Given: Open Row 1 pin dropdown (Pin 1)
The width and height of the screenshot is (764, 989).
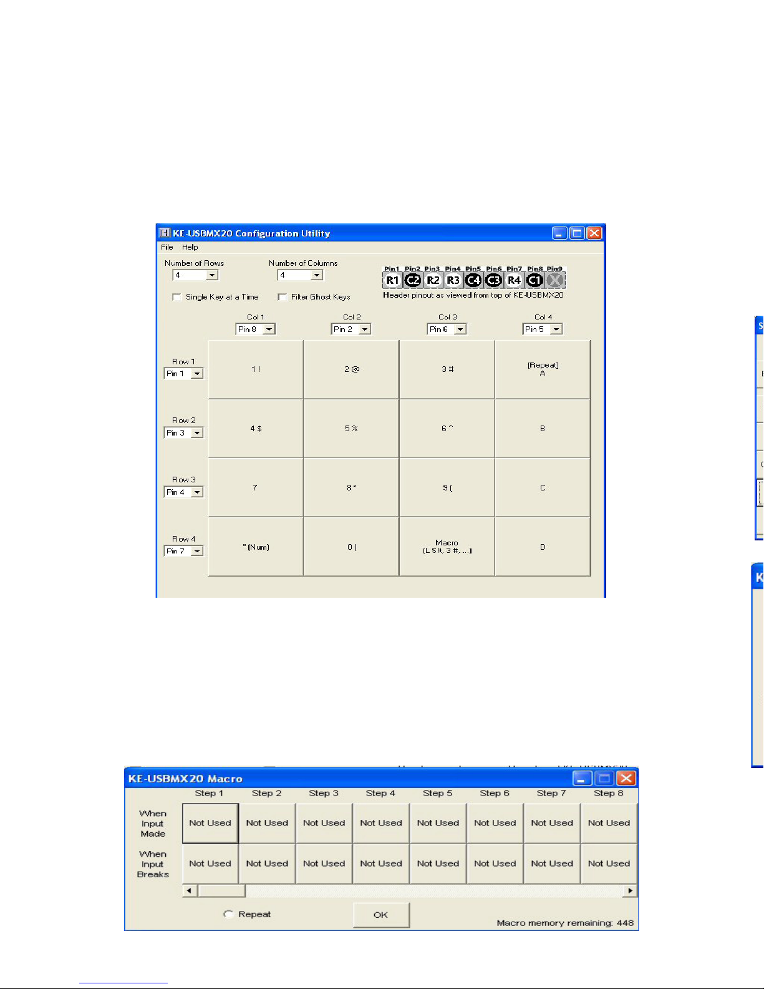Looking at the screenshot, I should pyautogui.click(x=197, y=374).
